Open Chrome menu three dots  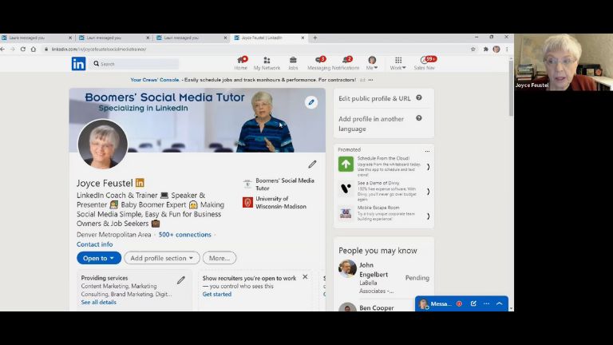[507, 50]
